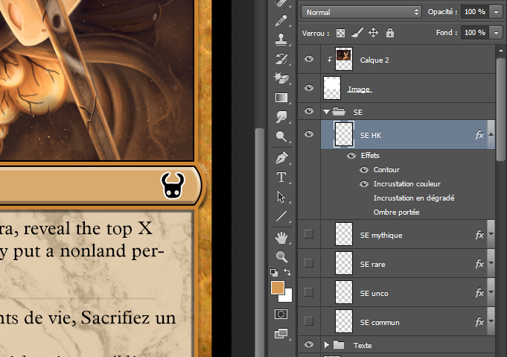507x357 pixels.
Task: Select the Hand tool
Action: 281,237
